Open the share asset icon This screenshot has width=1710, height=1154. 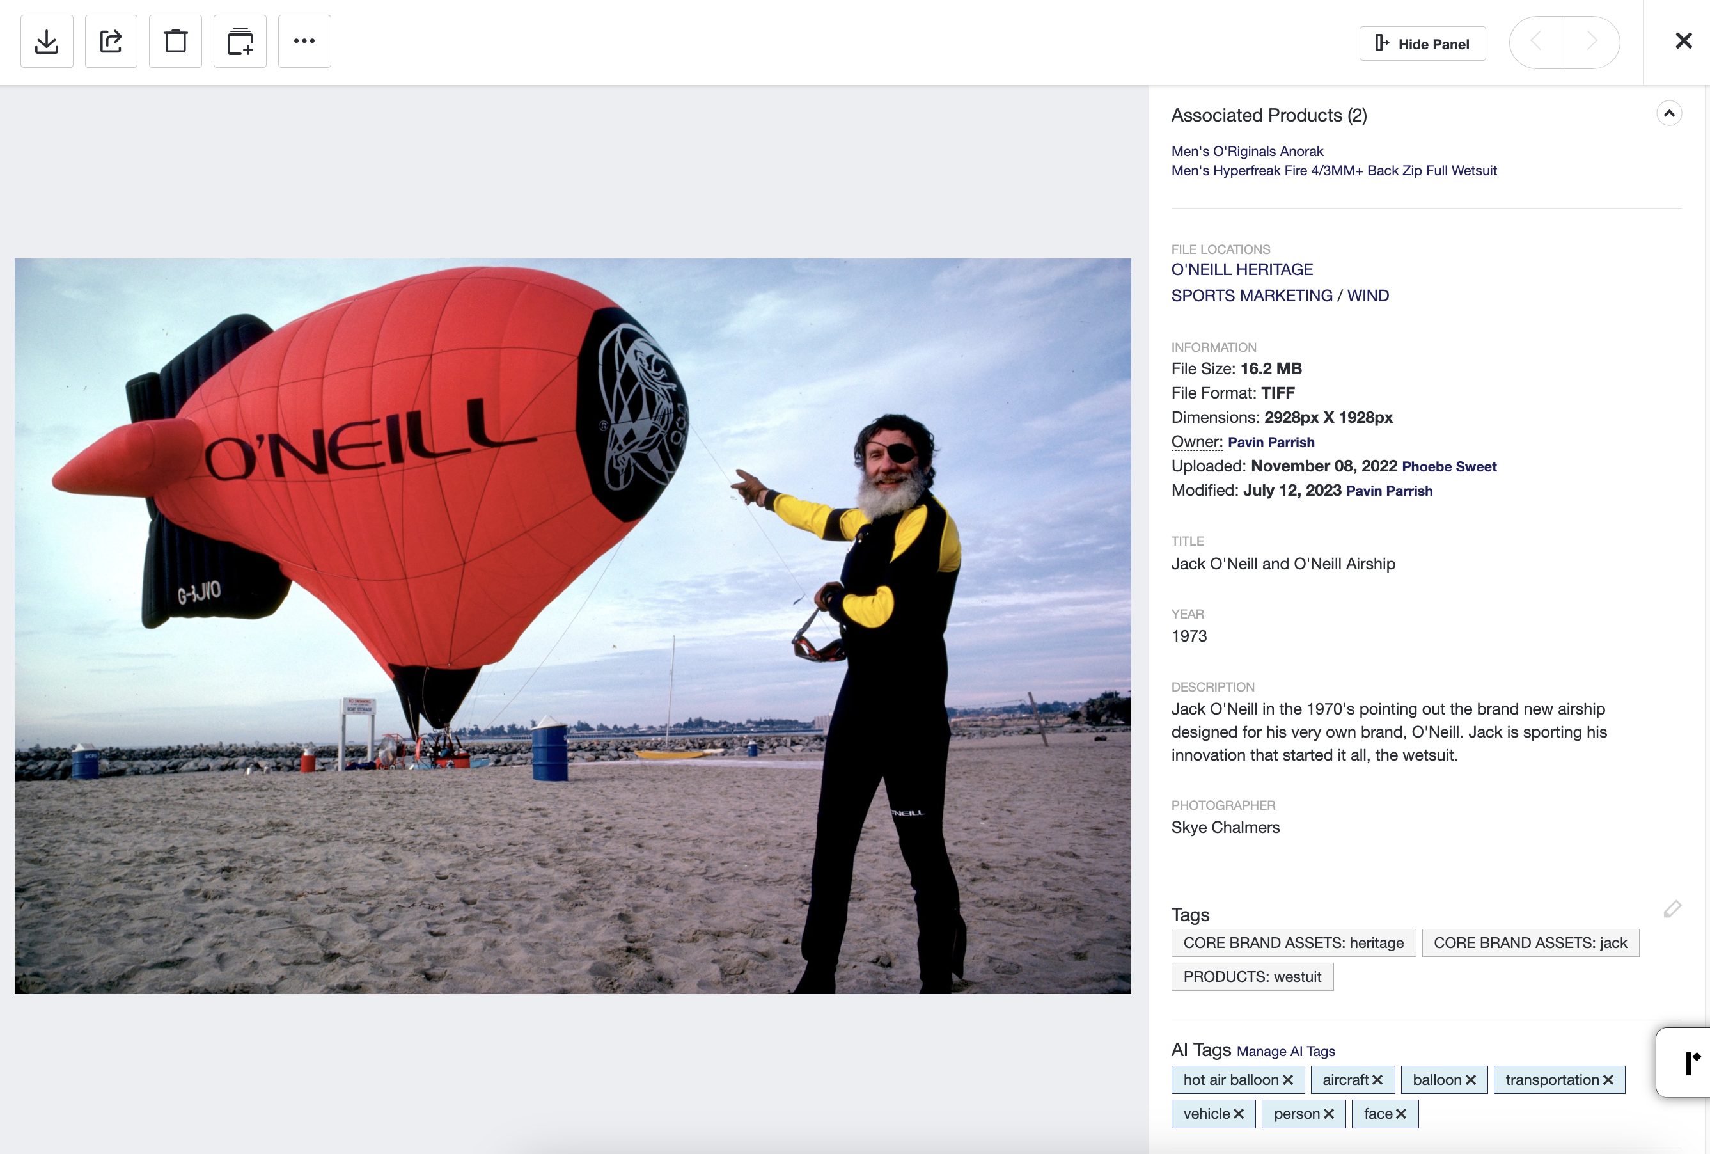[111, 41]
